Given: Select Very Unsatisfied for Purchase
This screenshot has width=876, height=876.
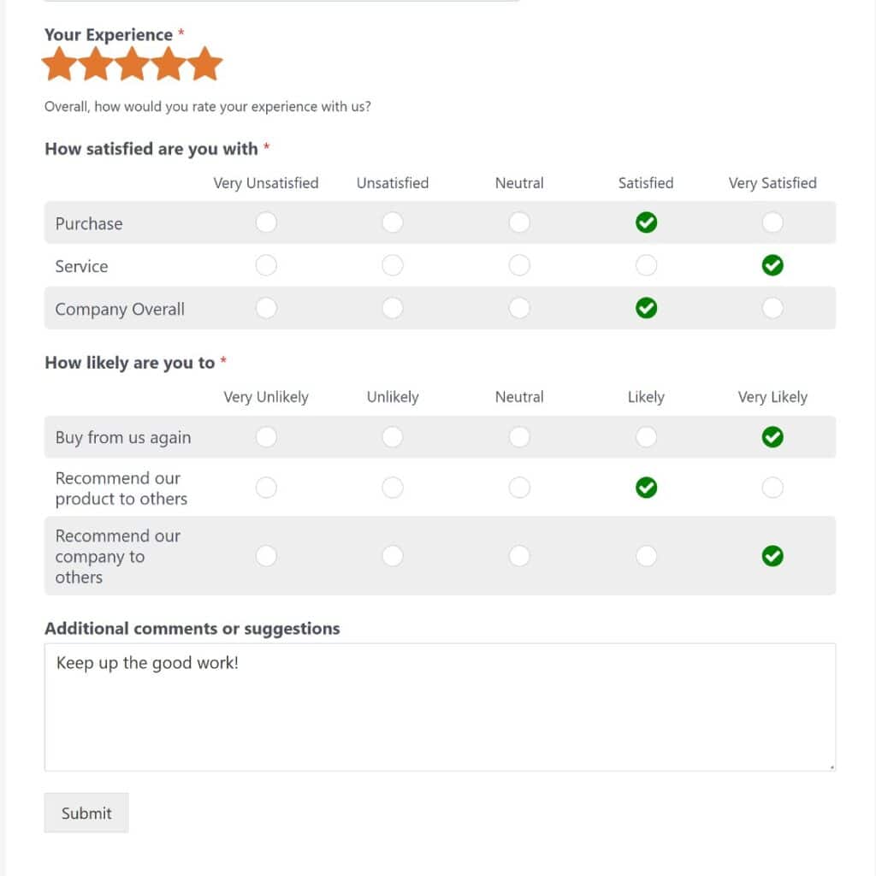Looking at the screenshot, I should [266, 222].
